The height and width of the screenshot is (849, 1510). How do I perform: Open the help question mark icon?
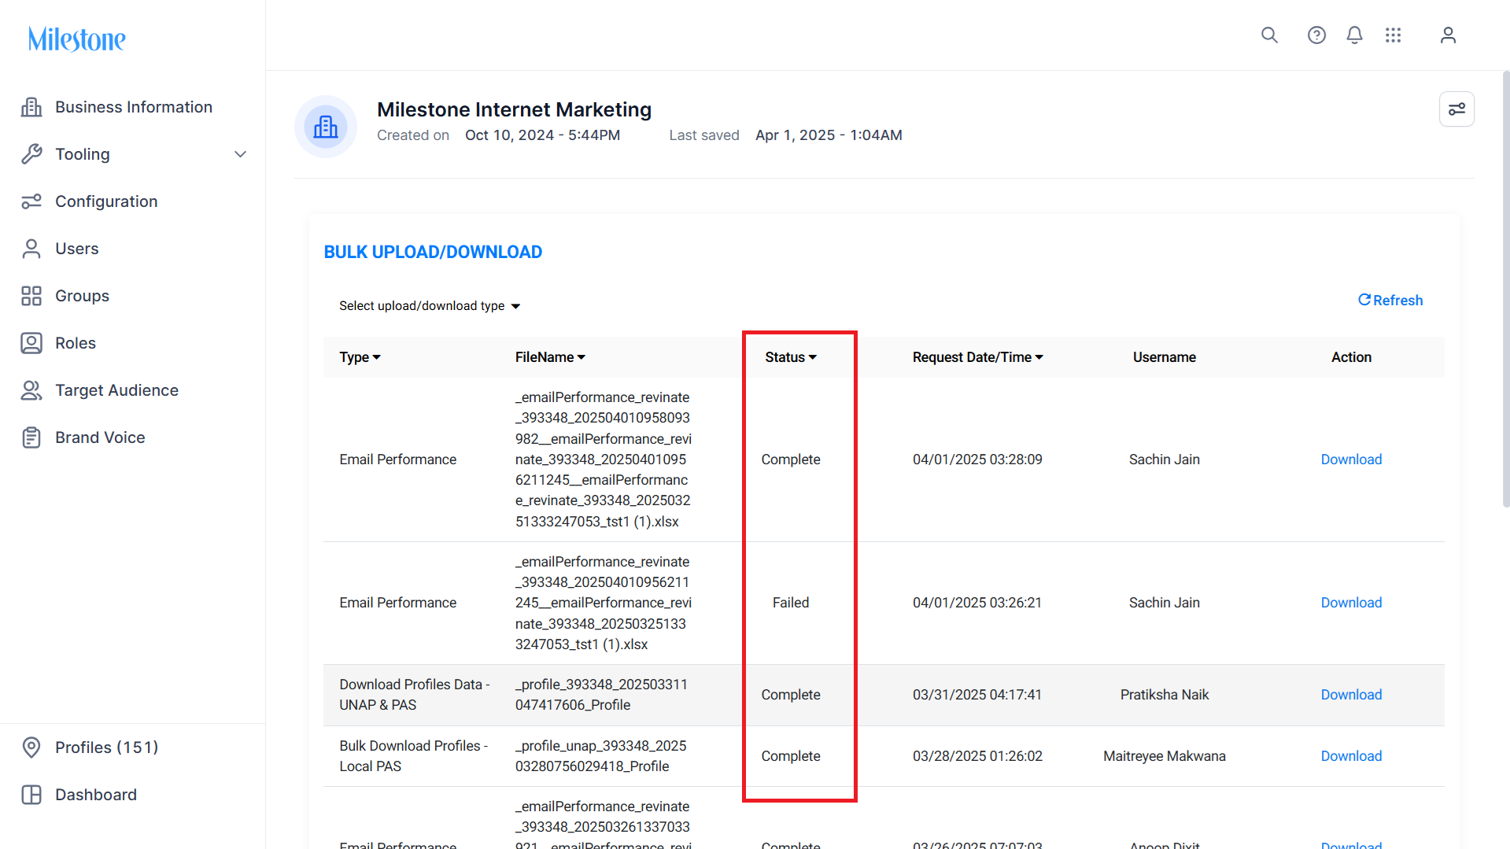[1316, 35]
